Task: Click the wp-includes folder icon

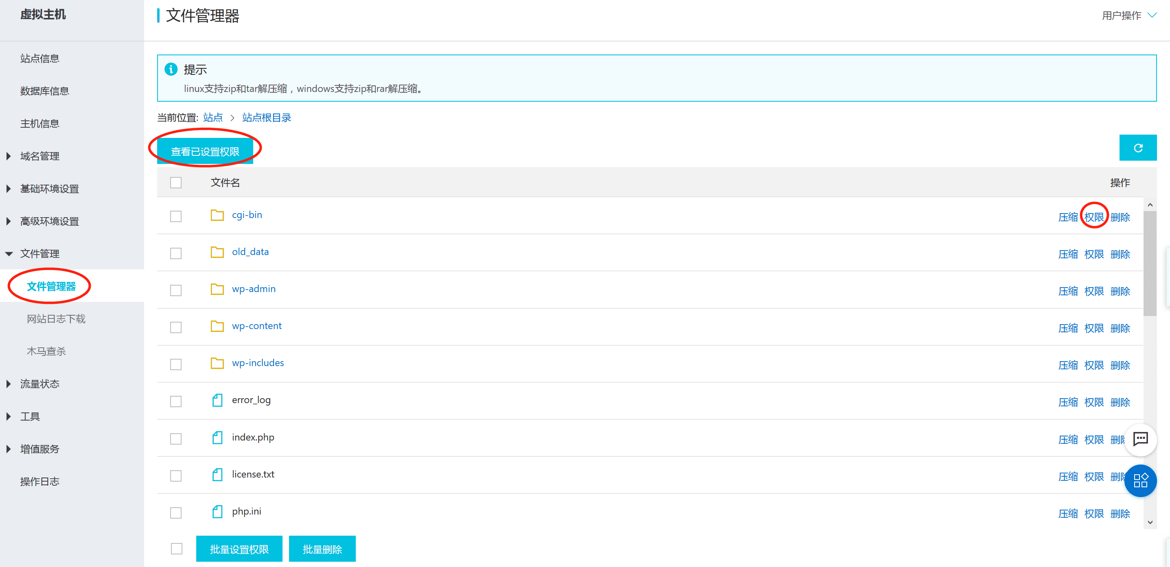Action: coord(217,363)
